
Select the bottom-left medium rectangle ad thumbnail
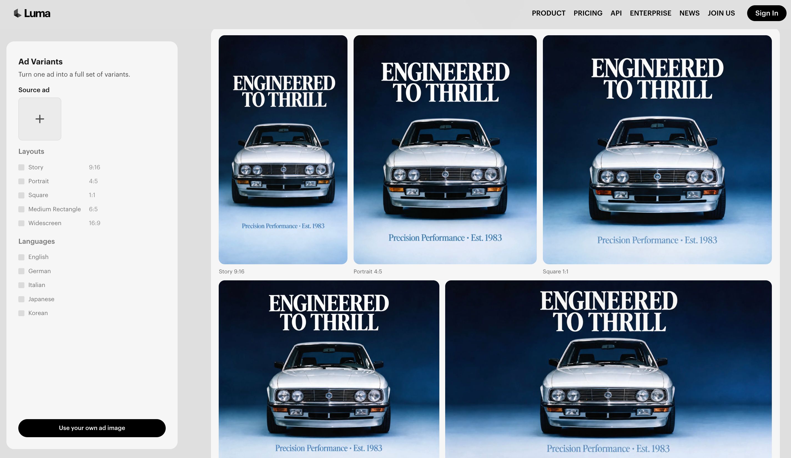pyautogui.click(x=329, y=369)
